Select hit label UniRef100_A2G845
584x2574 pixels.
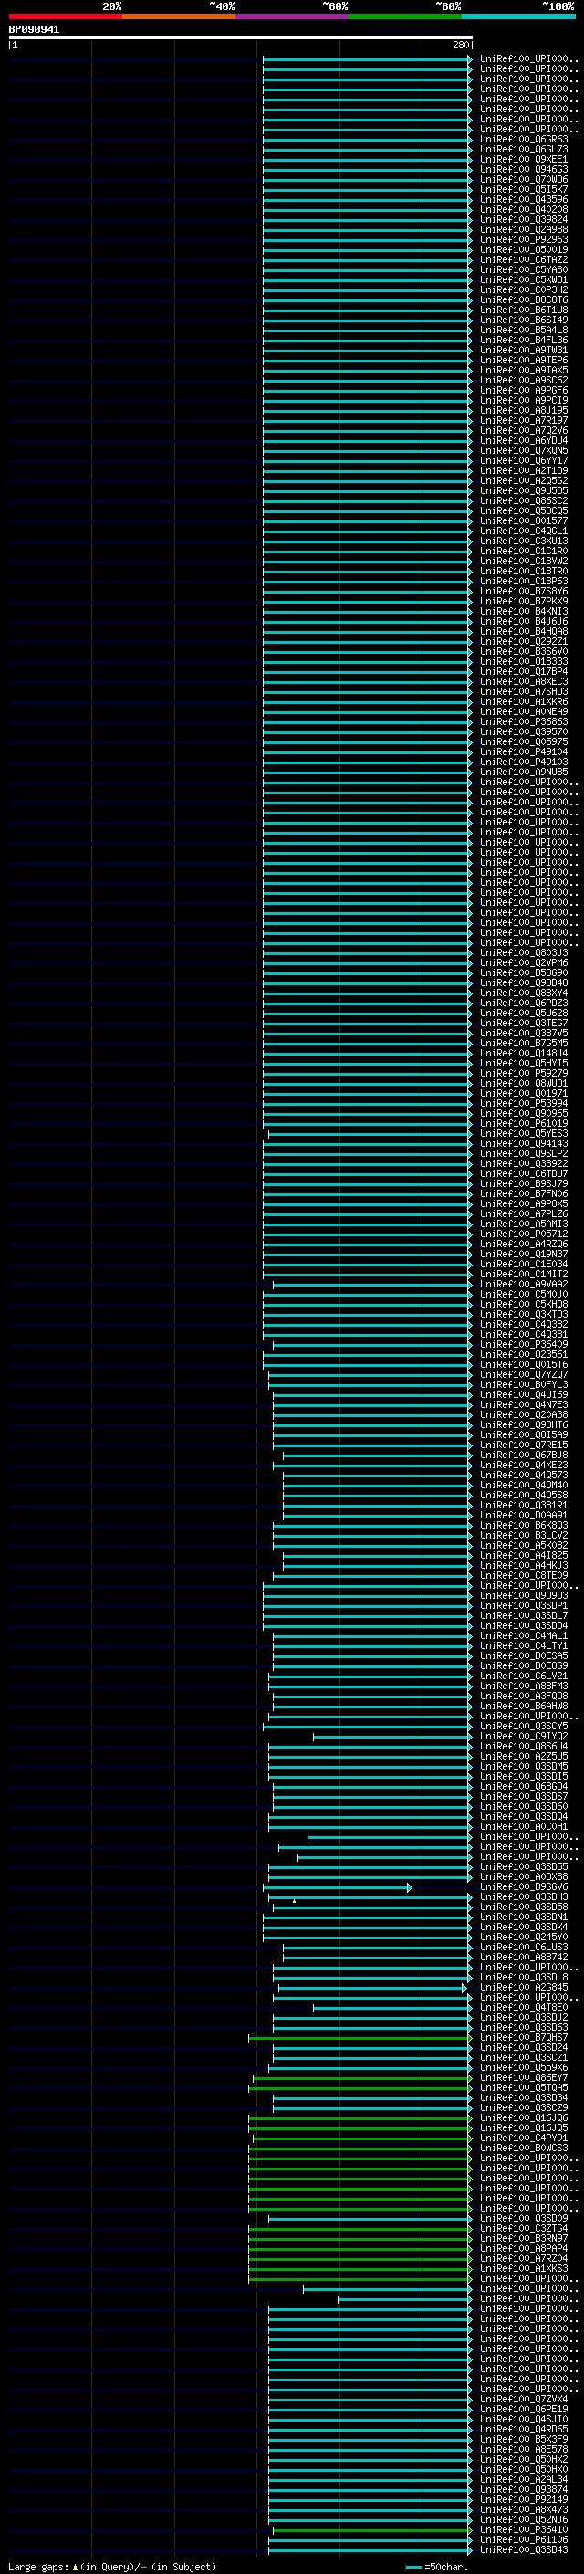click(x=524, y=1988)
